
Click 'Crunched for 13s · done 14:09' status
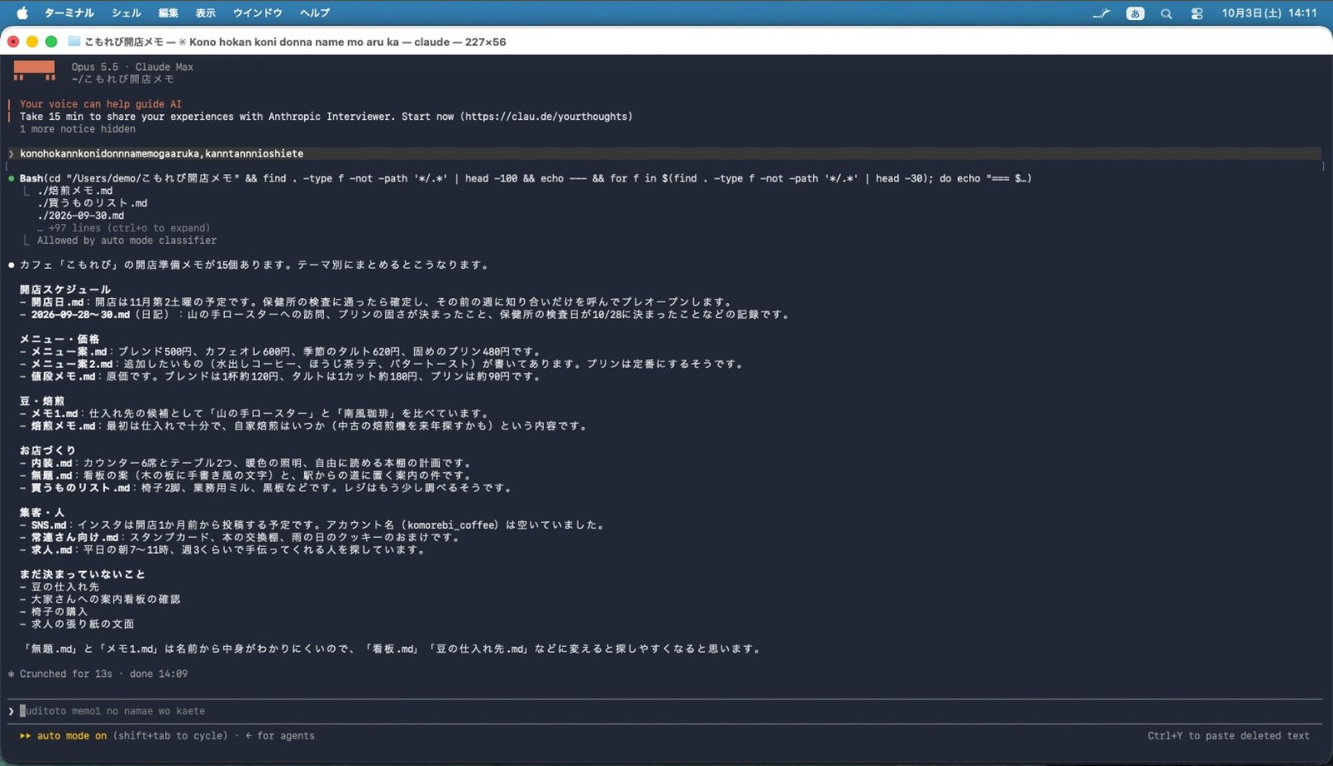[97, 674]
